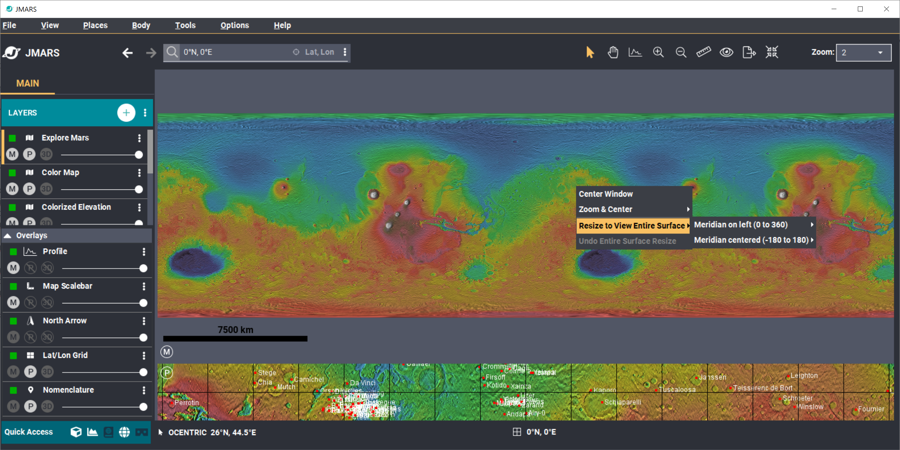
Task: Toggle Color Map main view M button
Action: pyautogui.click(x=12, y=189)
